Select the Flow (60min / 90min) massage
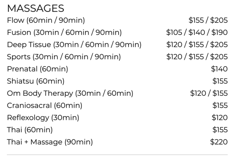Viewport: 235px width, 159px height. pyautogui.click(x=46, y=20)
